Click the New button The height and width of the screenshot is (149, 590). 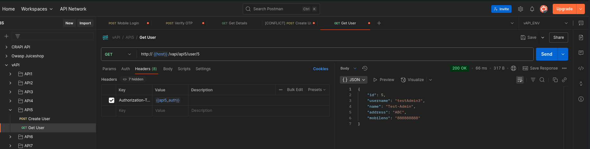(x=69, y=23)
